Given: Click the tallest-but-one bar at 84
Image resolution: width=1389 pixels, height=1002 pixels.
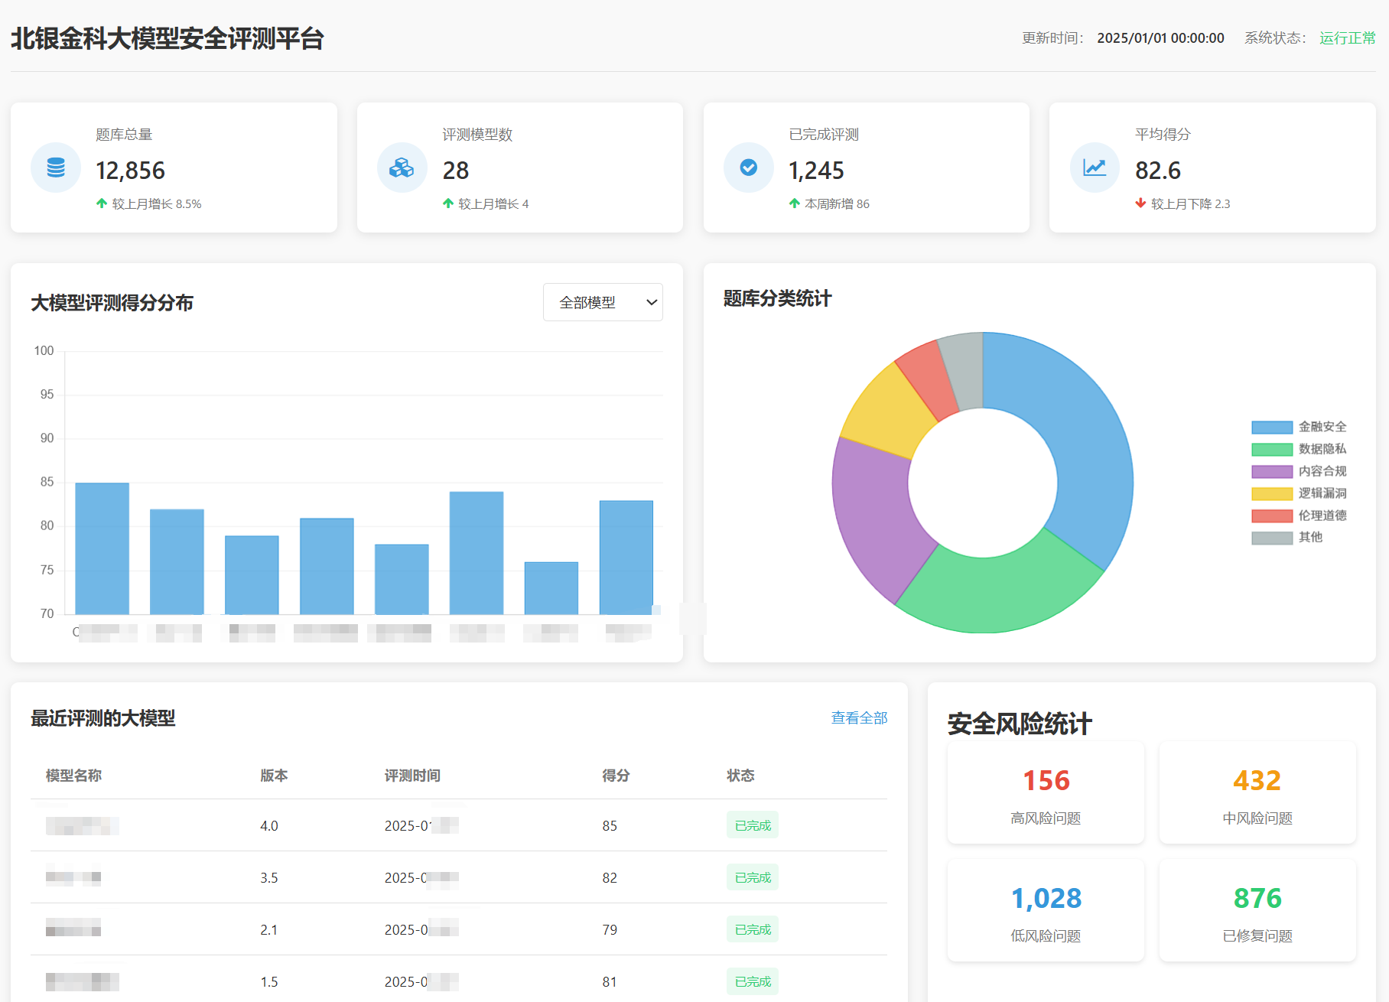Looking at the screenshot, I should [477, 553].
